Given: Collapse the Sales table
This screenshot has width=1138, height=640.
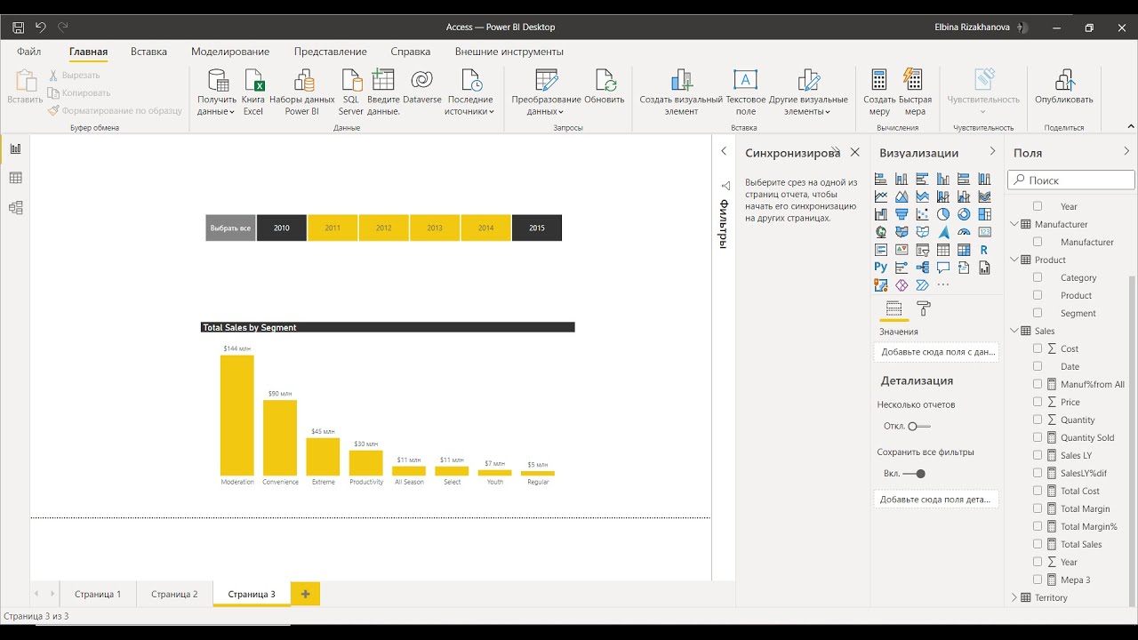Looking at the screenshot, I should [x=1014, y=331].
